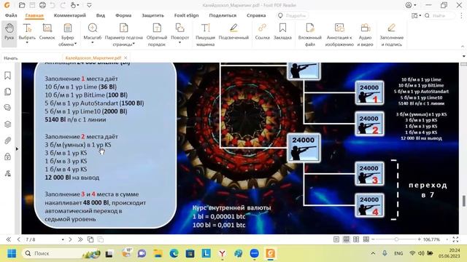This screenshot has width=467, height=262.
Task: Switch to the Foxit eSign ribbon tab
Action: pos(187,15)
